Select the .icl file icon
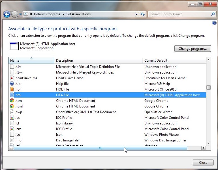The width and height of the screenshot is (218, 170). tap(12, 123)
